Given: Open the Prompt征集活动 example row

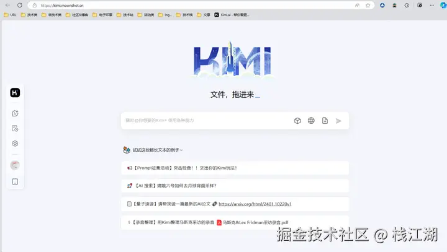Looking at the screenshot, I should (x=235, y=168).
